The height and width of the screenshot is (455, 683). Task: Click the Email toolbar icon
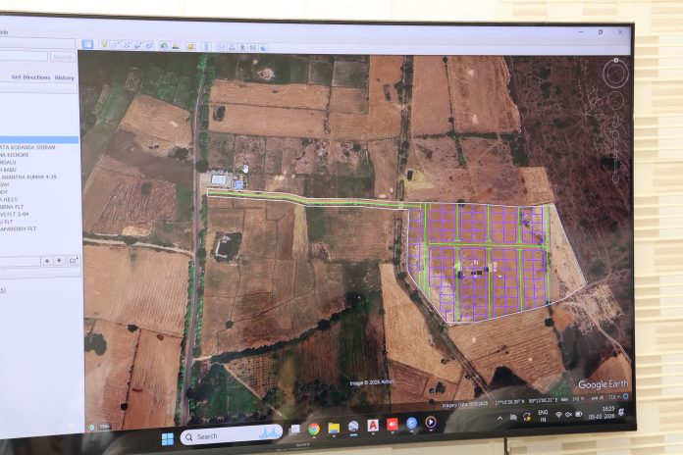[222, 47]
